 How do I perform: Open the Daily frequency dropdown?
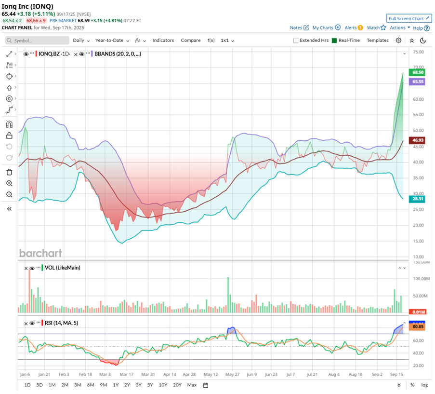(x=81, y=41)
